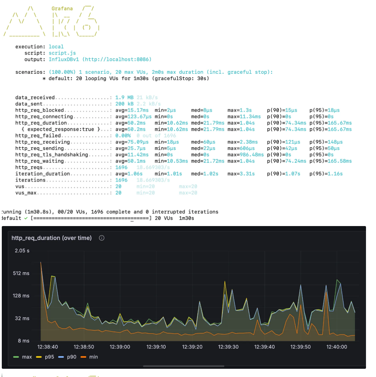Click the horizontal scrollbar below the chart
Image resolution: width=376 pixels, height=377 pixels.
point(184,366)
